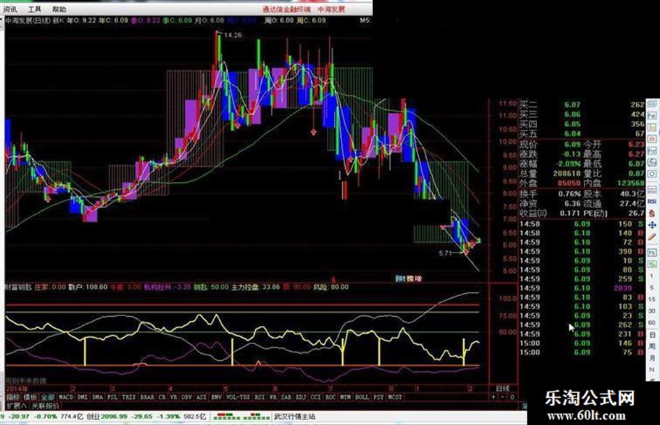Switch to MACD indicator

pos(66,397)
